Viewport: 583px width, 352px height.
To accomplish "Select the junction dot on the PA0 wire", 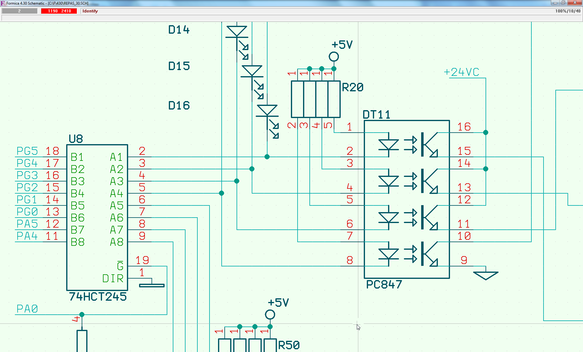I will point(82,315).
